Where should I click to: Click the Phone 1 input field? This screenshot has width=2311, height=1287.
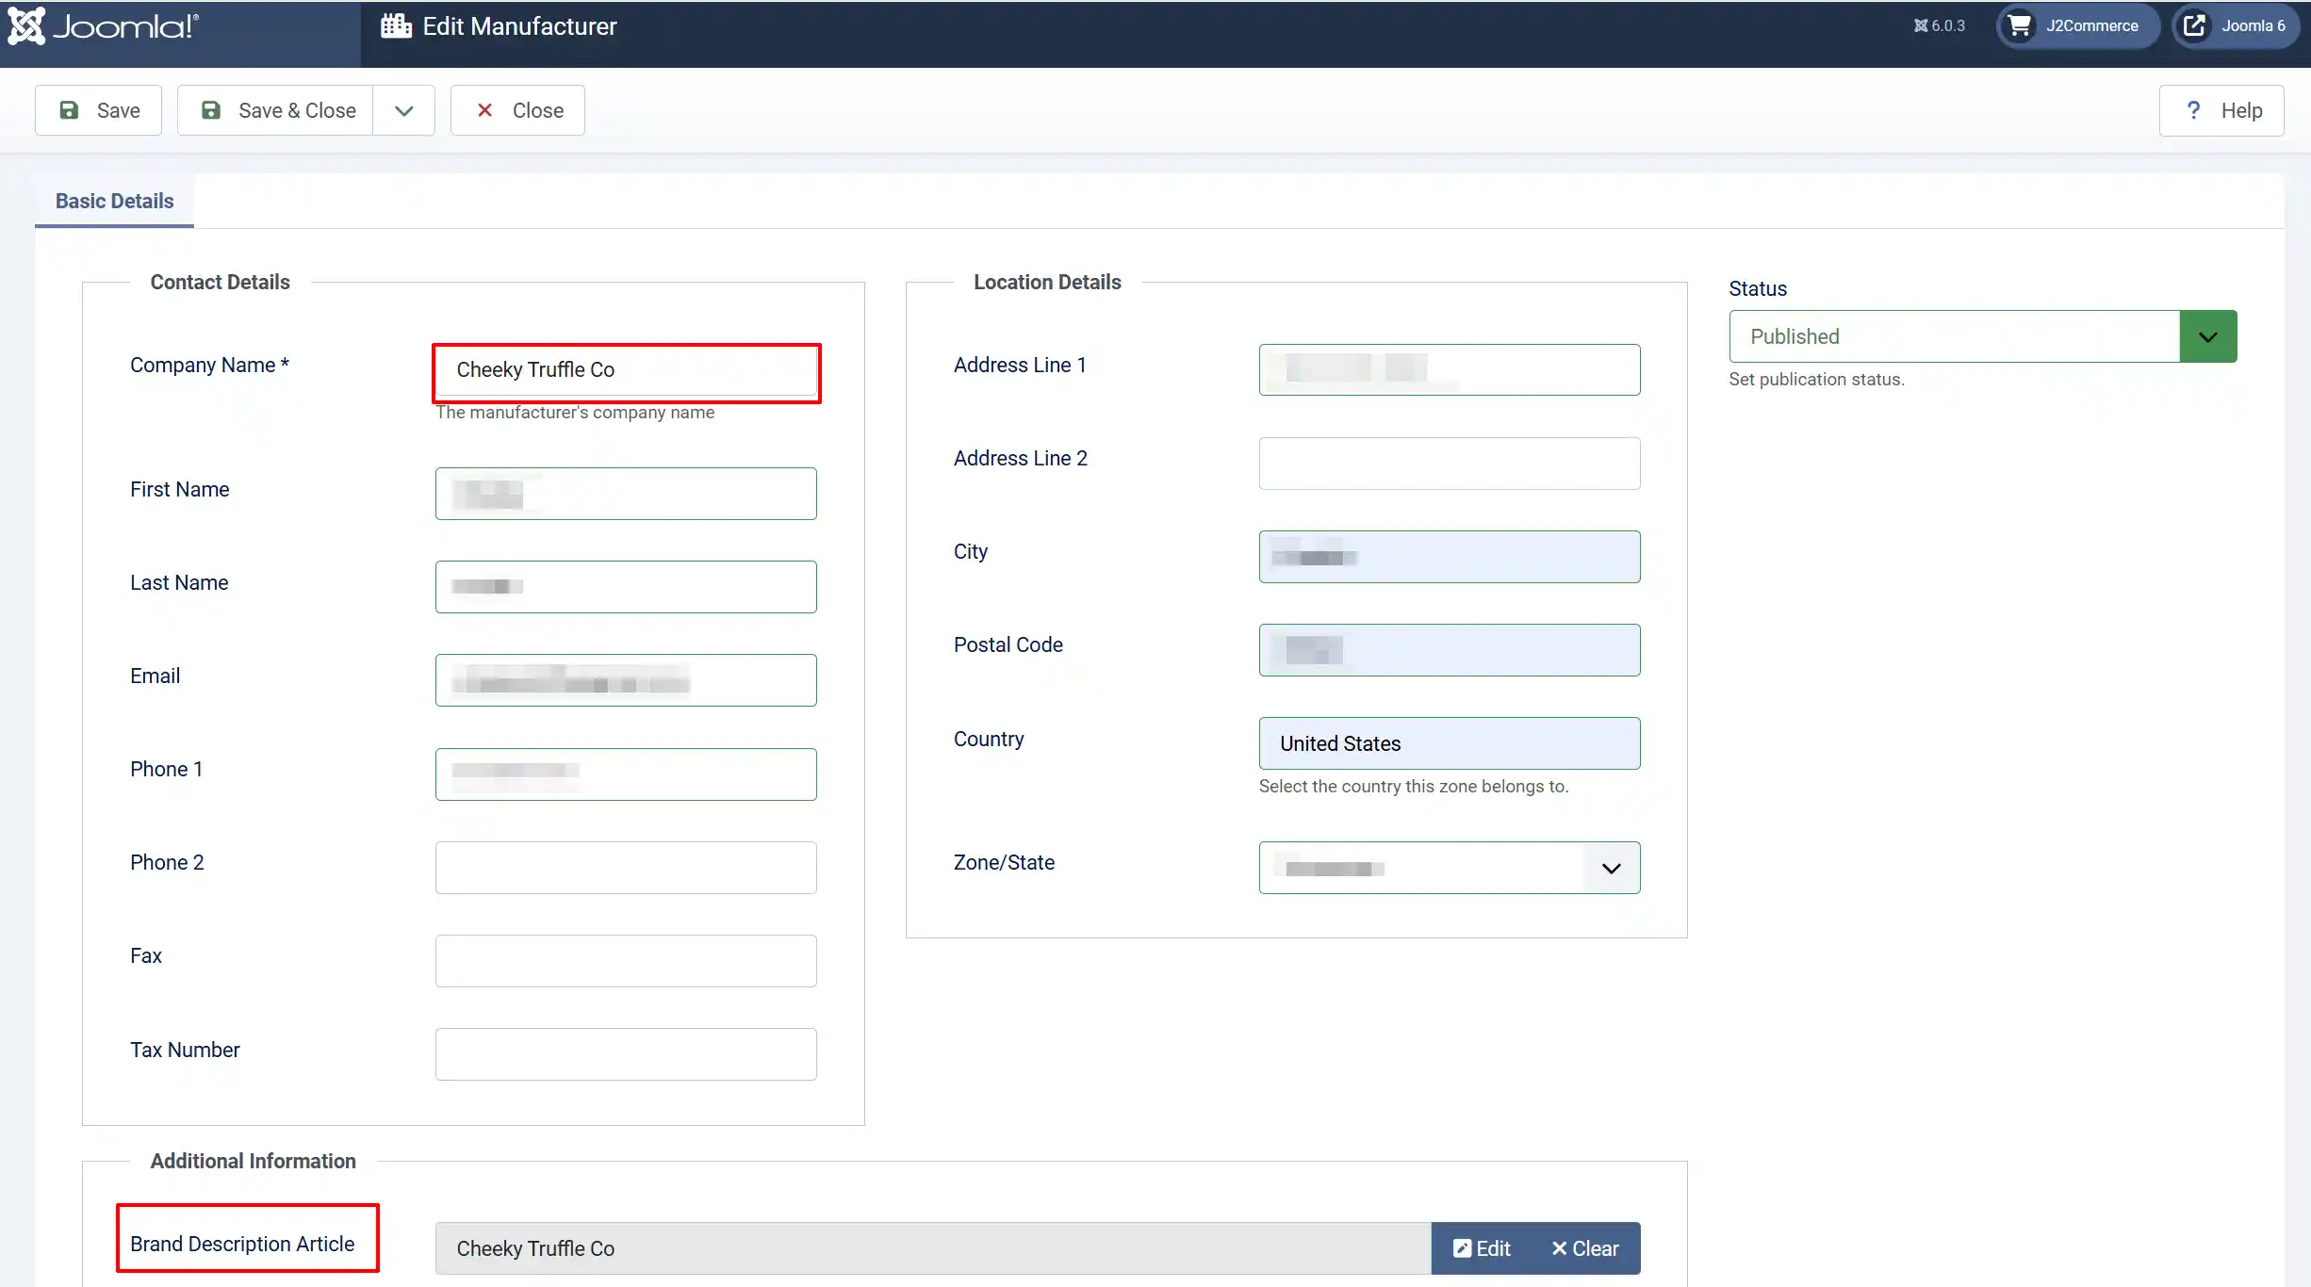tap(626, 774)
